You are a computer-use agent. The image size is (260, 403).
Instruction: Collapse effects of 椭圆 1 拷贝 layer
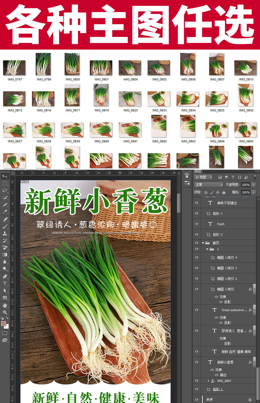coord(255,289)
